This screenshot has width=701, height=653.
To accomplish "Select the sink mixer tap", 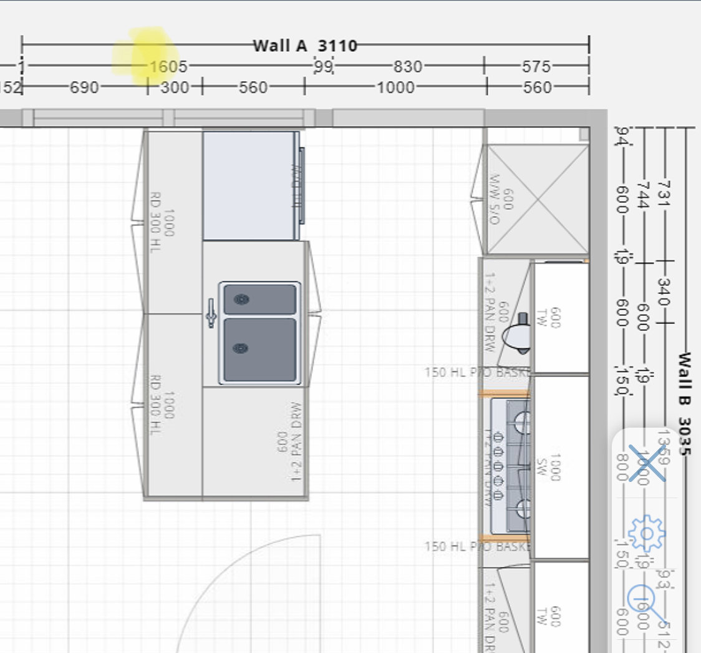I will click(211, 312).
